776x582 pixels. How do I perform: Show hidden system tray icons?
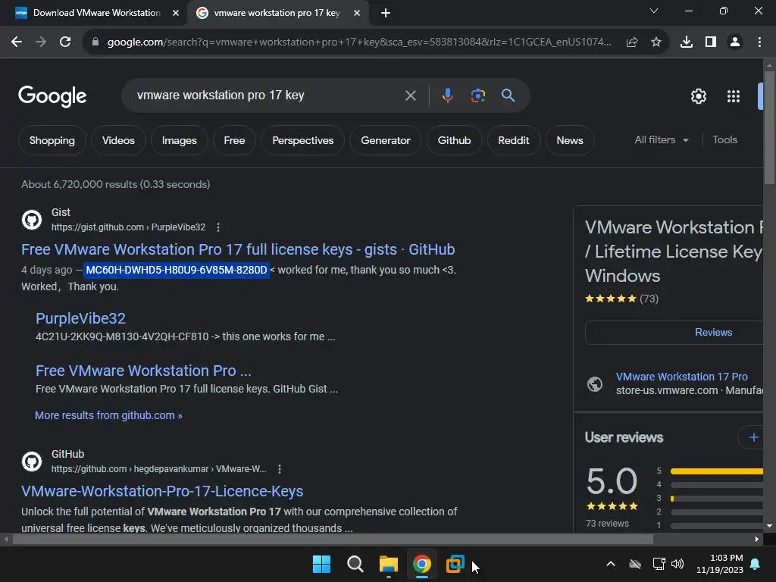click(x=611, y=564)
